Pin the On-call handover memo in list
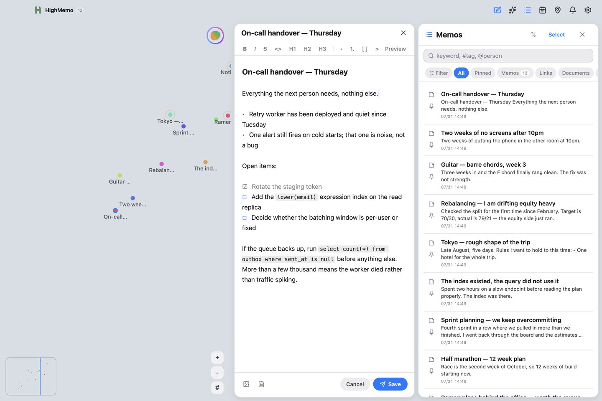Image resolution: width=602 pixels, height=401 pixels. [x=431, y=106]
